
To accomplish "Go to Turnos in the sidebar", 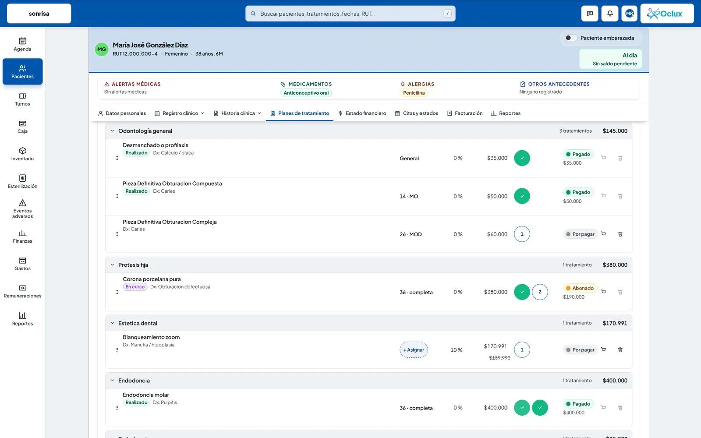I will point(22,99).
